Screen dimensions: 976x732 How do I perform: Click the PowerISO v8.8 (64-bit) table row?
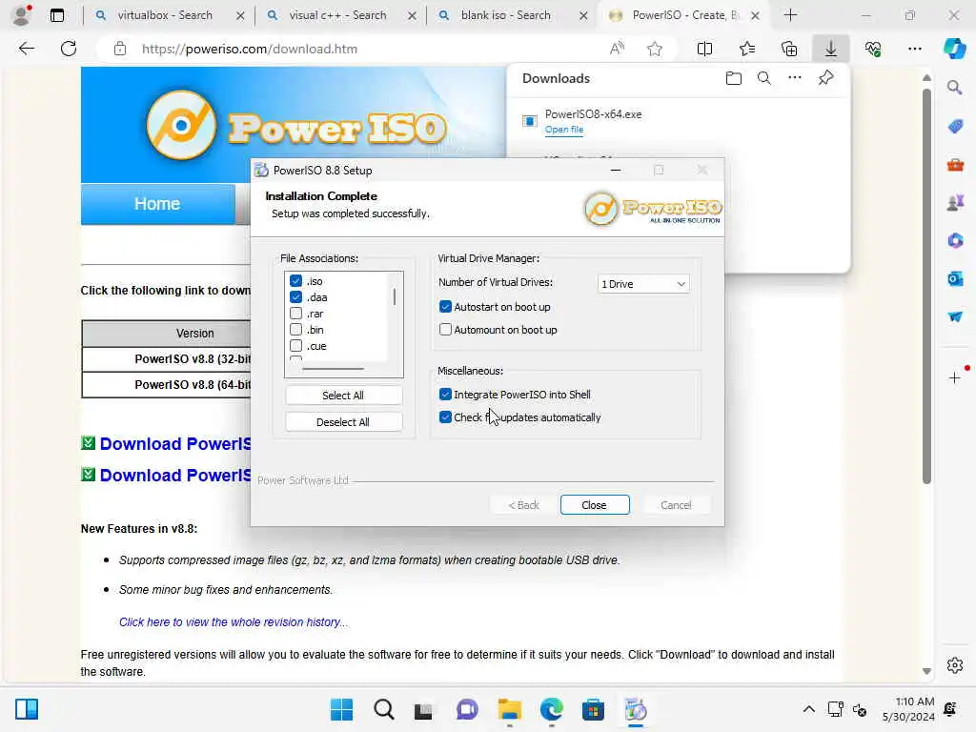point(166,385)
